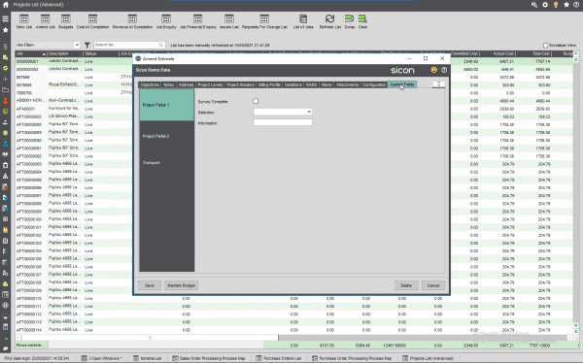Switch to Projects List (Advanced) status bar item
Screen dimensions: 583x363
tap(428, 358)
